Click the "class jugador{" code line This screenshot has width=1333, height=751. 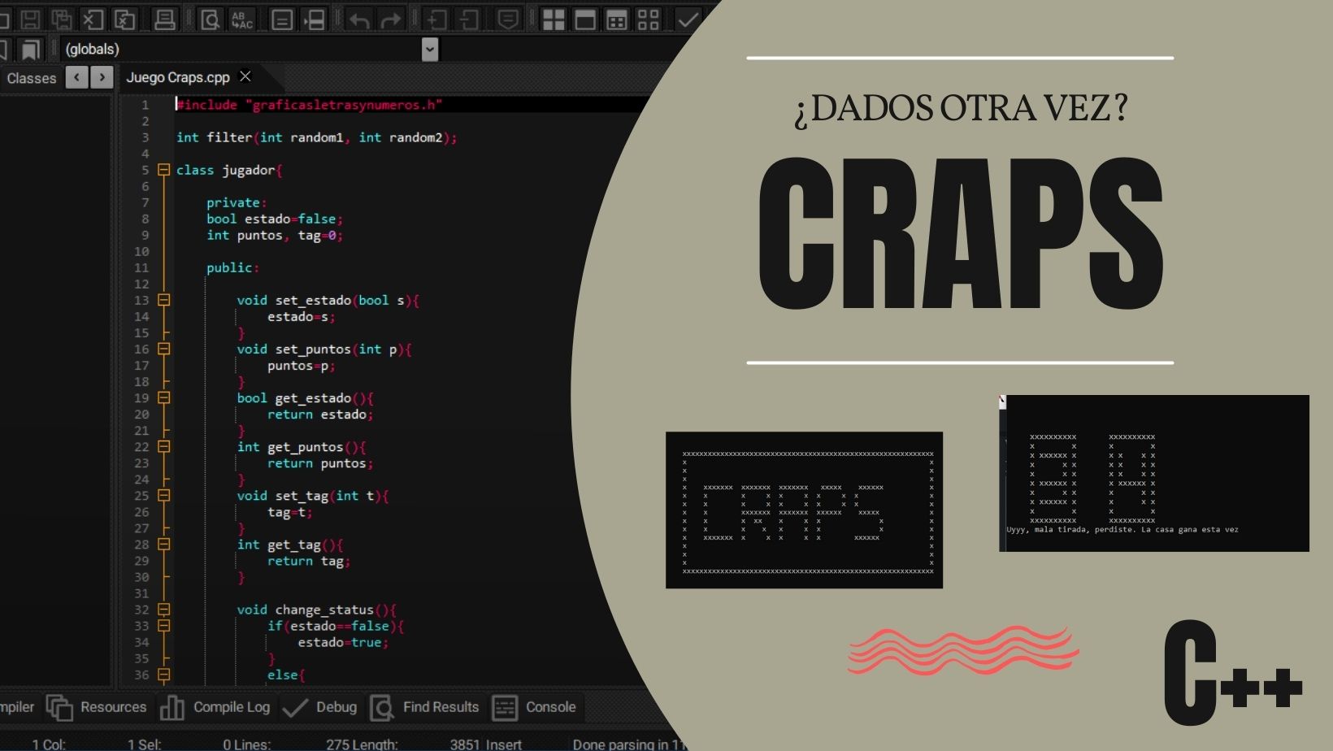pos(229,170)
